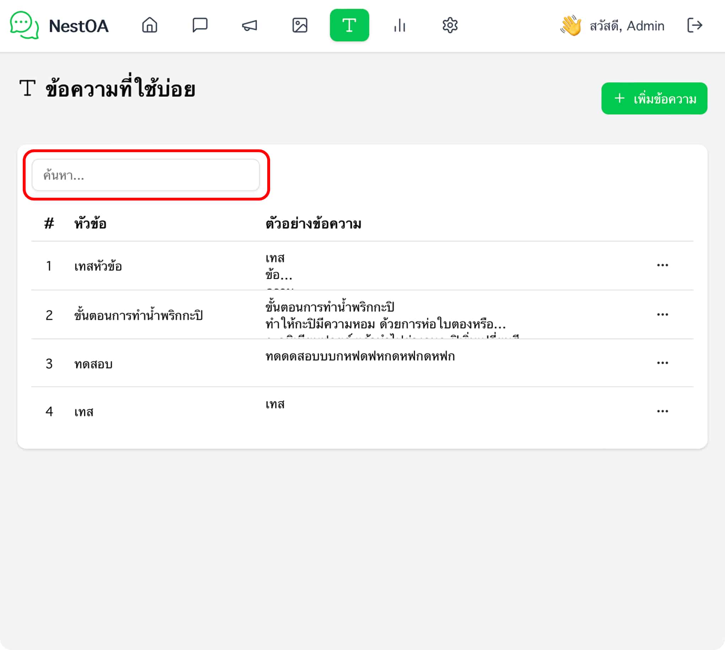The height and width of the screenshot is (650, 725).
Task: Open the settings gear icon
Action: pos(450,25)
